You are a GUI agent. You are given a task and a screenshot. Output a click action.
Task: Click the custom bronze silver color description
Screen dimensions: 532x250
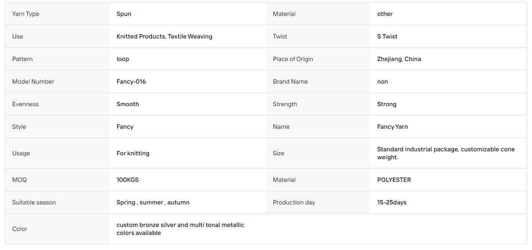pos(180,229)
